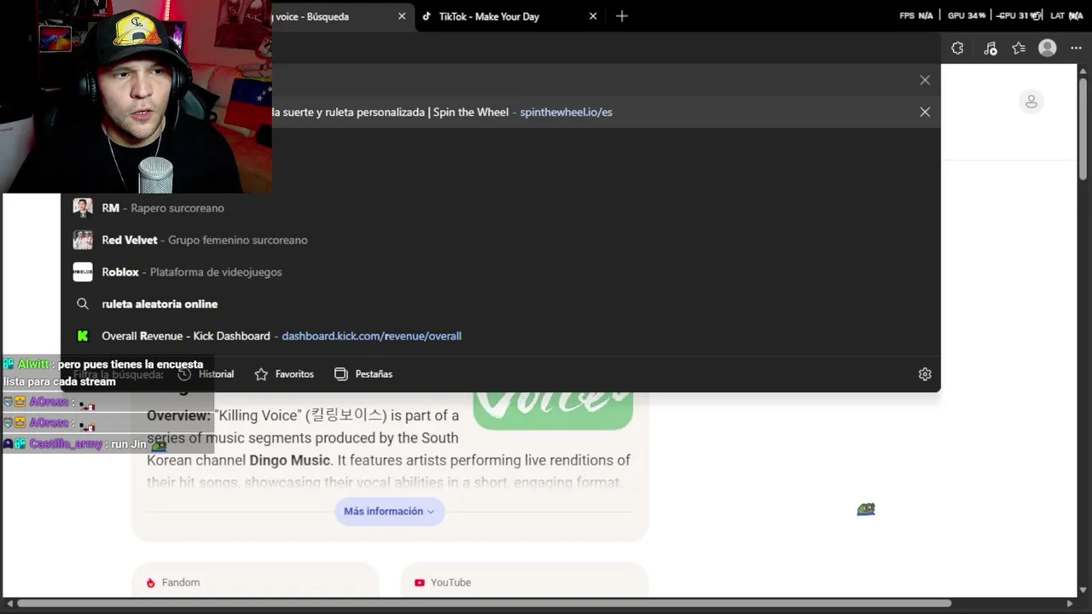This screenshot has height=614, width=1092.
Task: Expand the Más información button
Action: tap(389, 511)
